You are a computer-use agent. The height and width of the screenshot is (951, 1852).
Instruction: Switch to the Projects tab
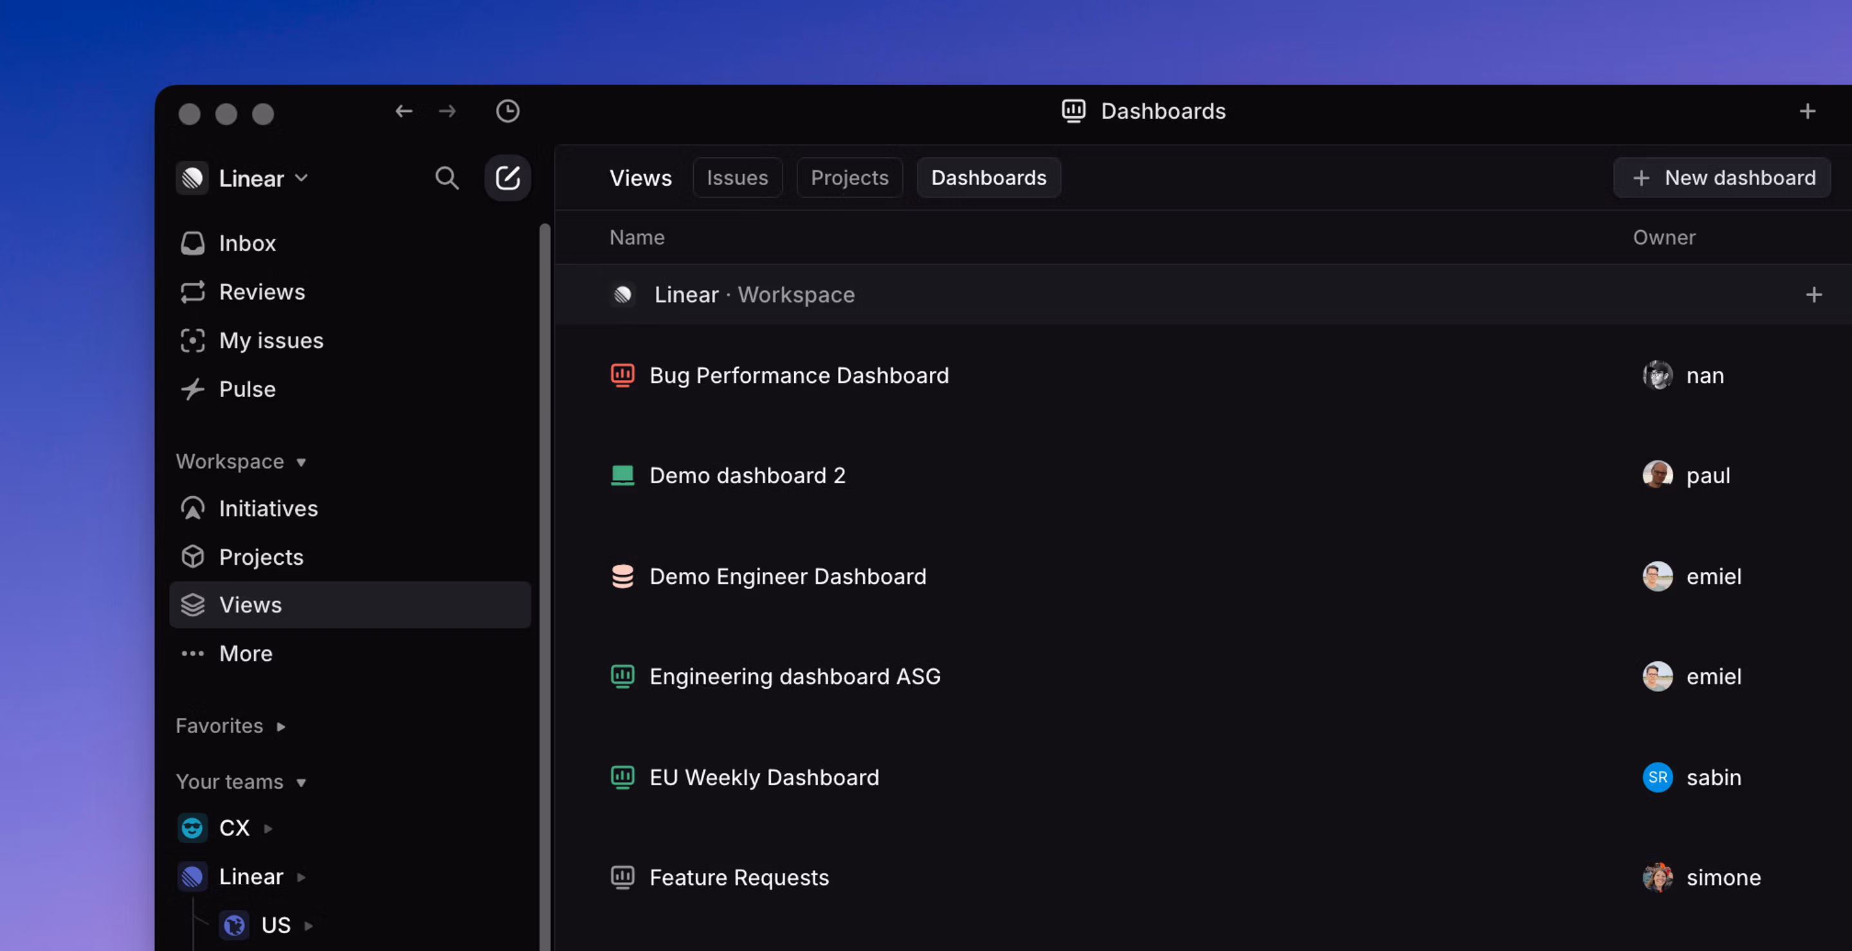(x=849, y=178)
